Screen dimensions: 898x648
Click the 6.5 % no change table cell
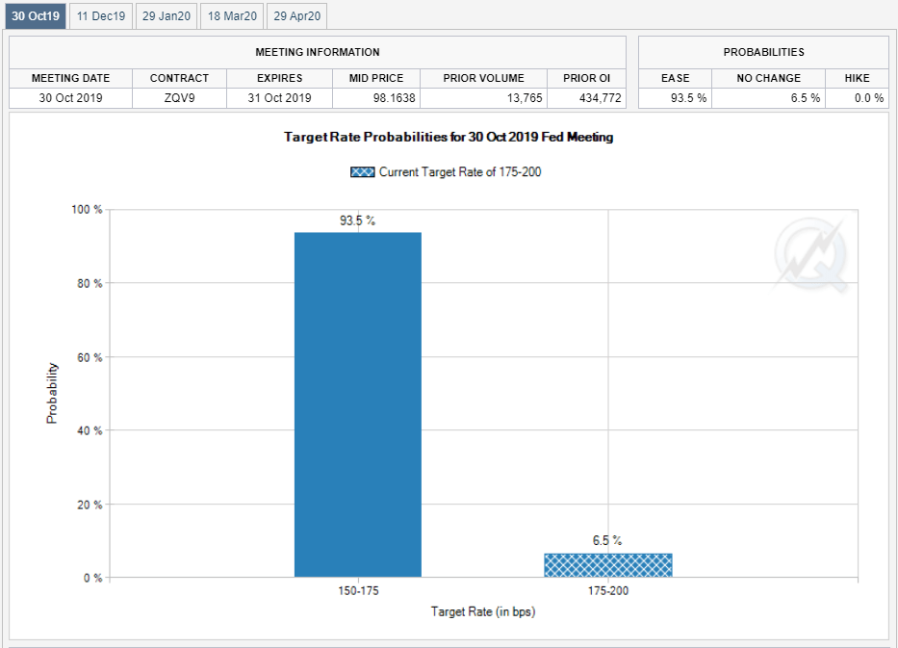tap(769, 98)
